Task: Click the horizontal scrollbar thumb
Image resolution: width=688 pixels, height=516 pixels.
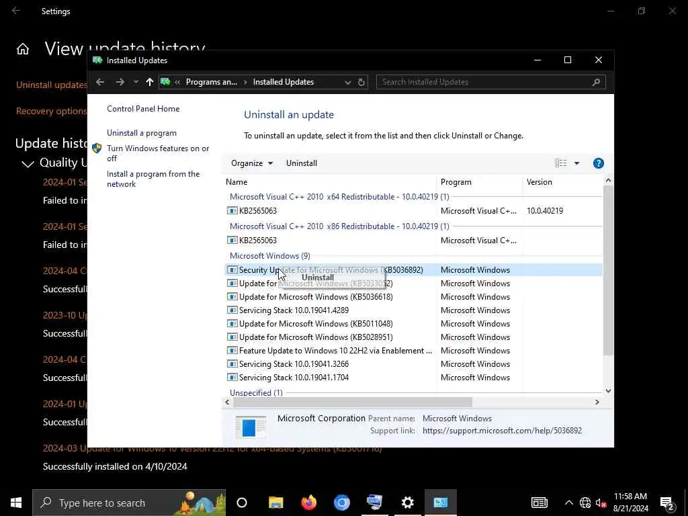Action: 352,402
